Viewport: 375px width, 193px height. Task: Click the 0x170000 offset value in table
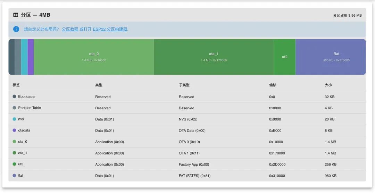[x=277, y=153]
